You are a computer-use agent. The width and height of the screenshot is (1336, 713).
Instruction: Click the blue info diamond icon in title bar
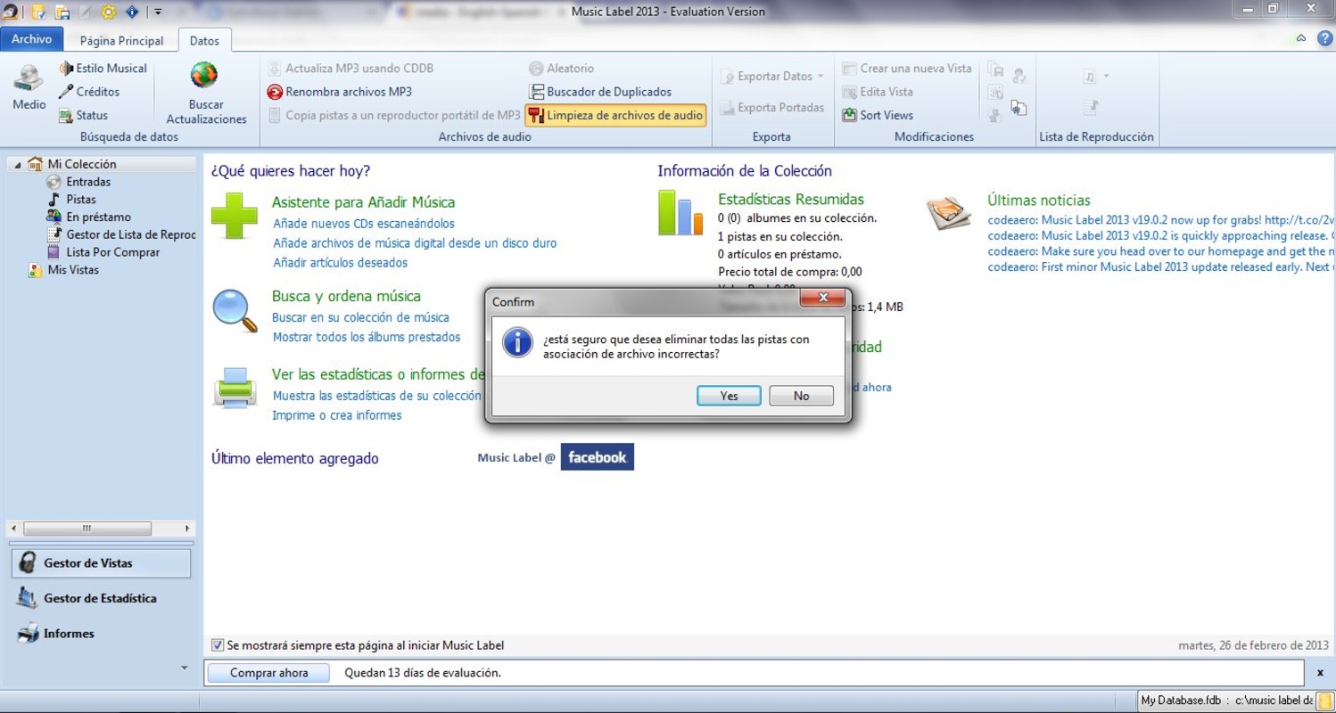132,12
